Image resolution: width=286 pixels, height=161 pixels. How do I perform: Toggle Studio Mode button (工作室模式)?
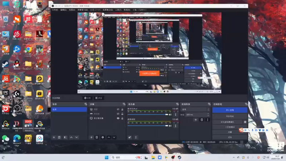point(230,127)
